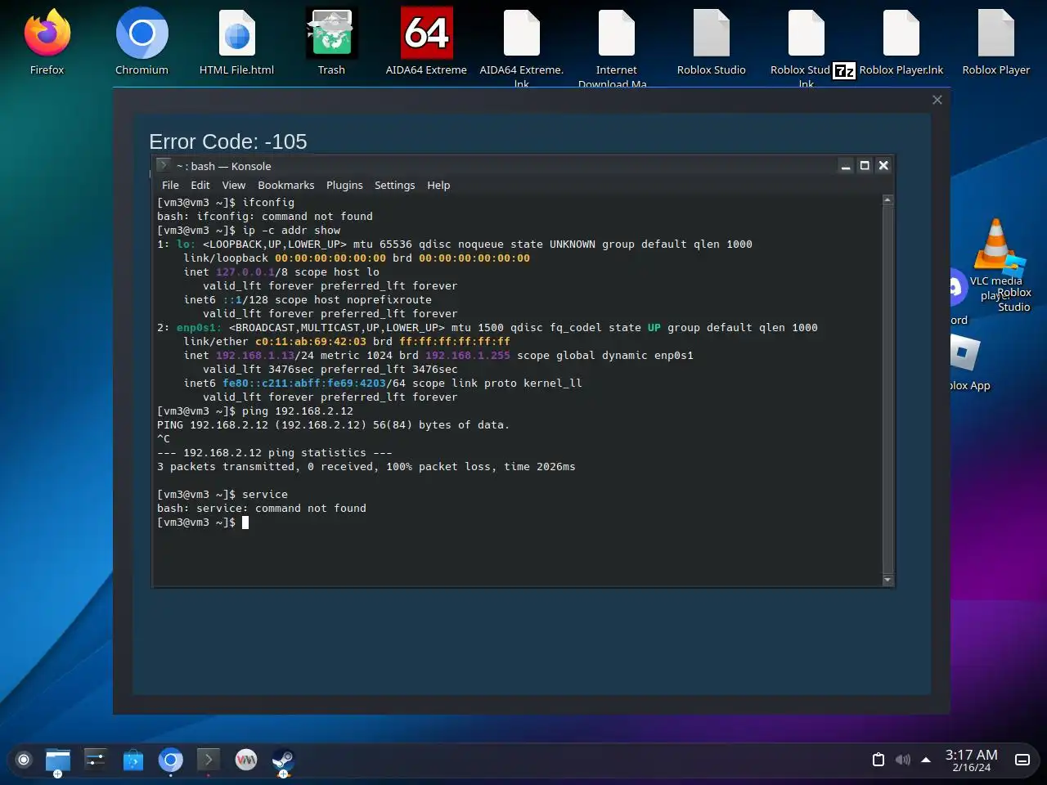Click the show desktop tray icon
Viewport: 1047px width, 785px height.
pyautogui.click(x=1022, y=760)
